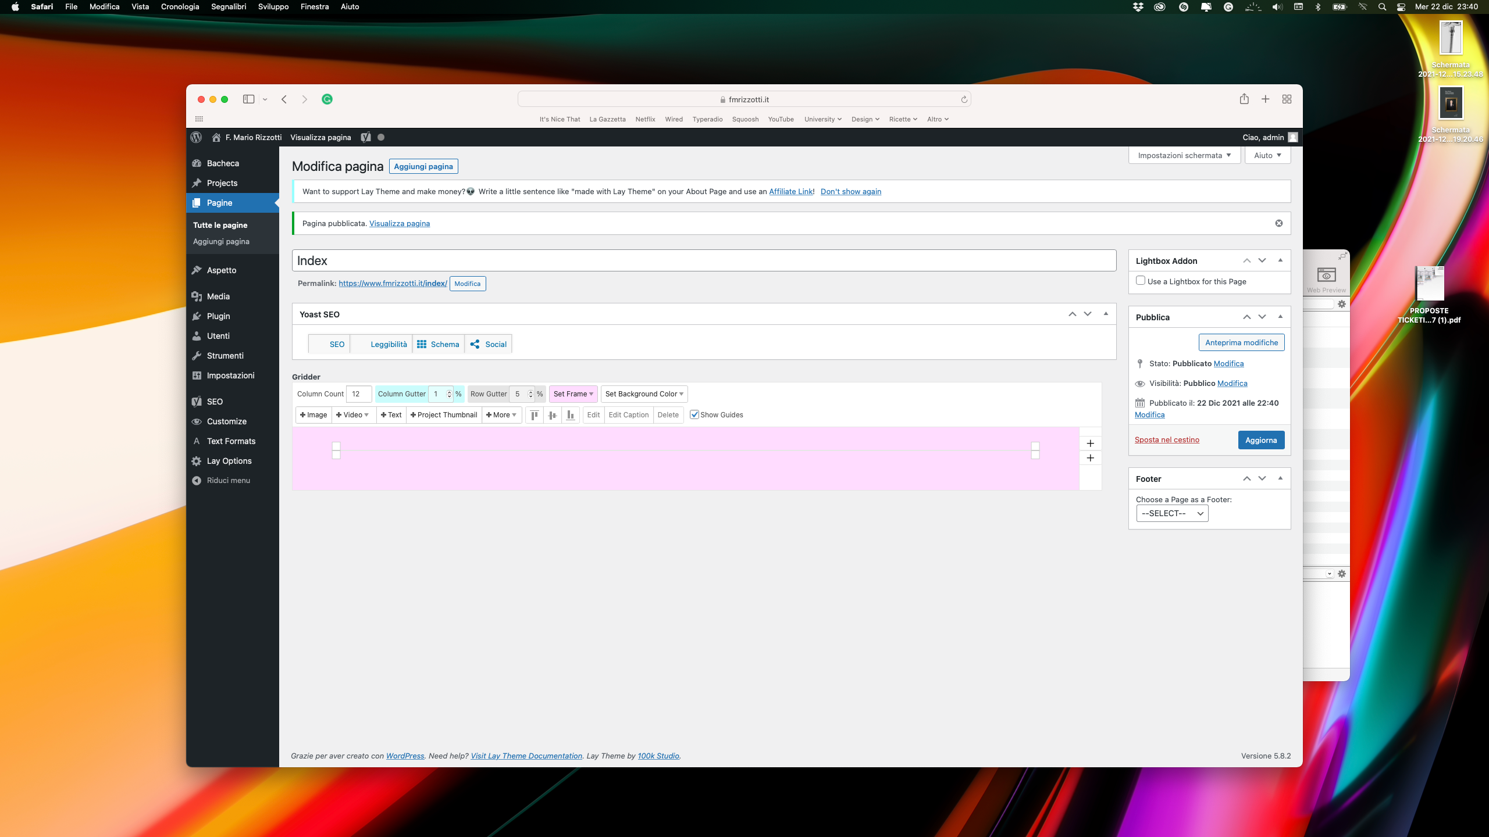The height and width of the screenshot is (837, 1489).
Task: Click the align top icon in Gridder toolbar
Action: click(534, 415)
